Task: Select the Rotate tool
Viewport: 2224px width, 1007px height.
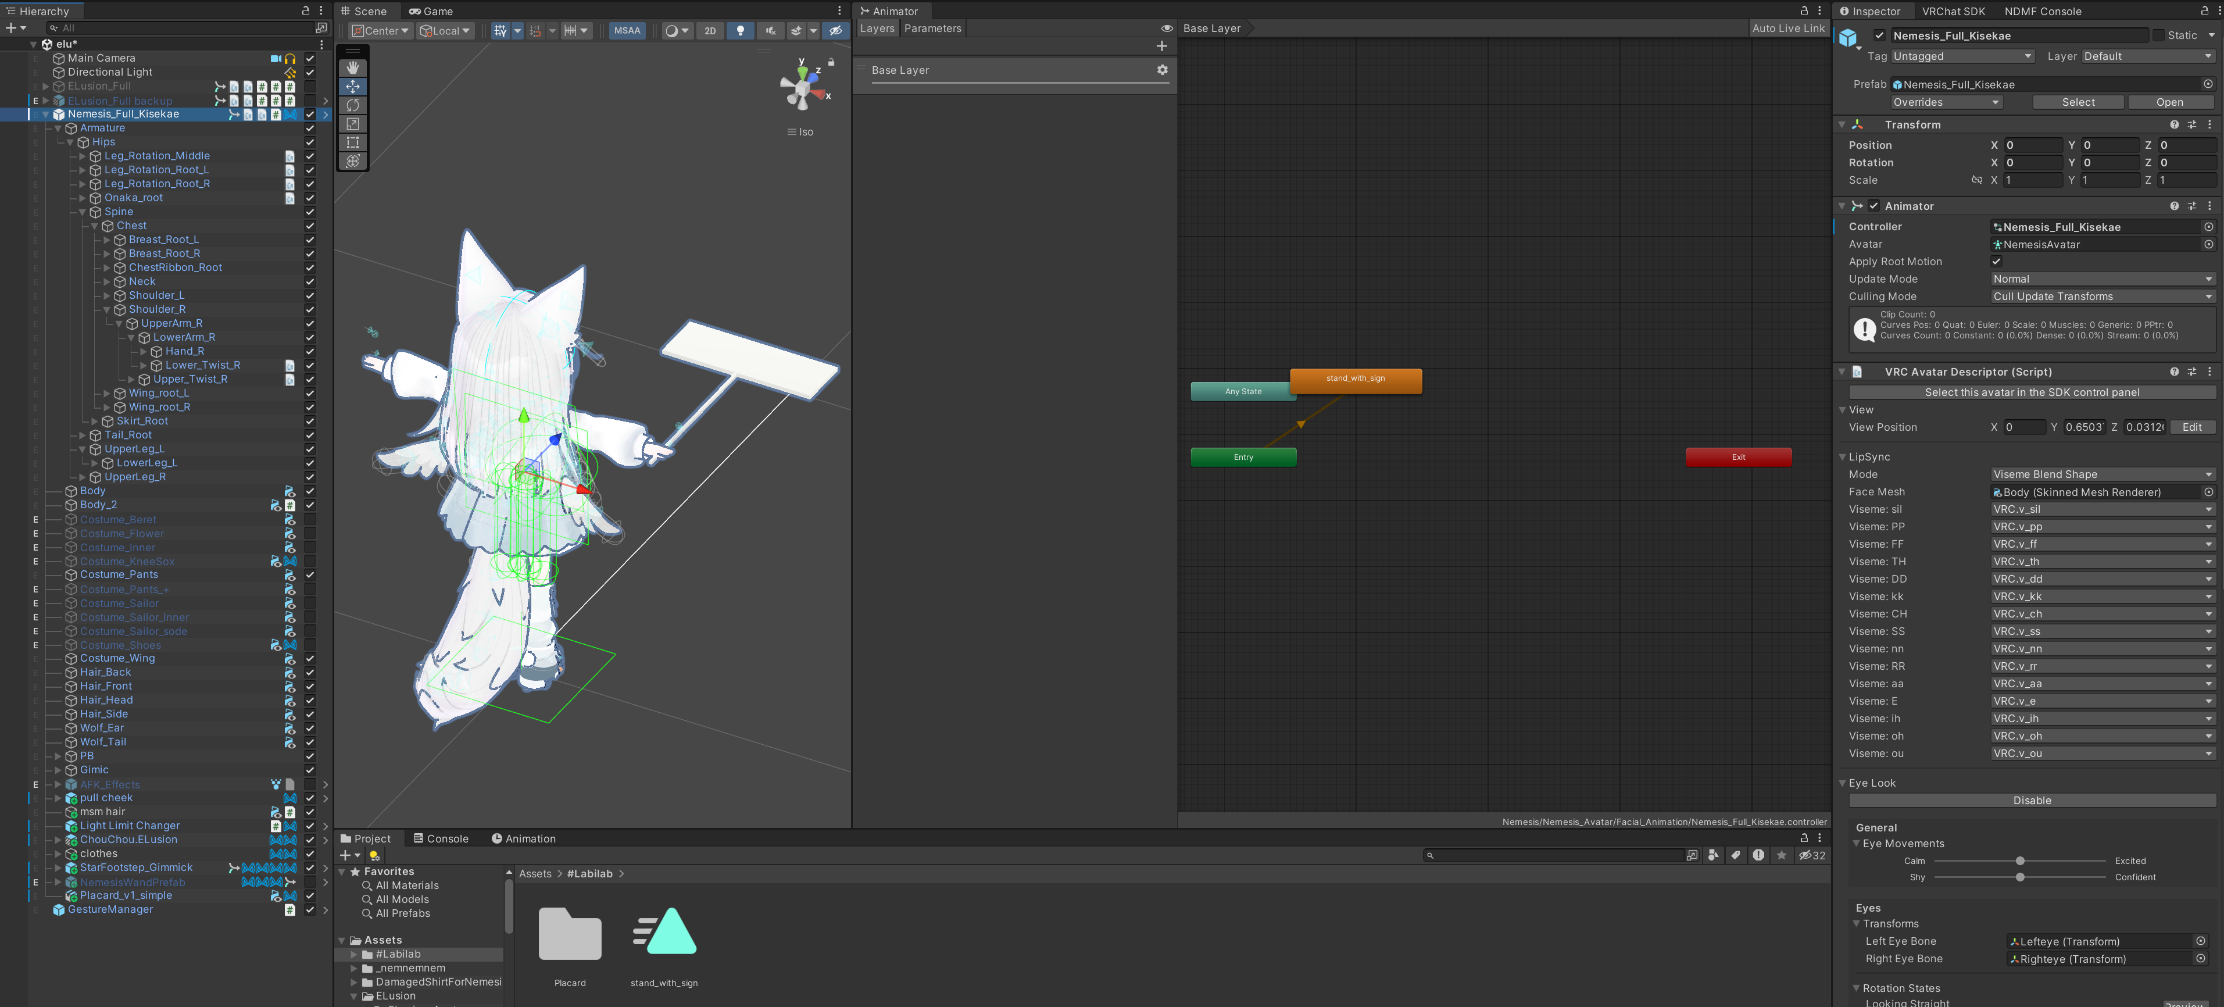Action: (x=352, y=105)
